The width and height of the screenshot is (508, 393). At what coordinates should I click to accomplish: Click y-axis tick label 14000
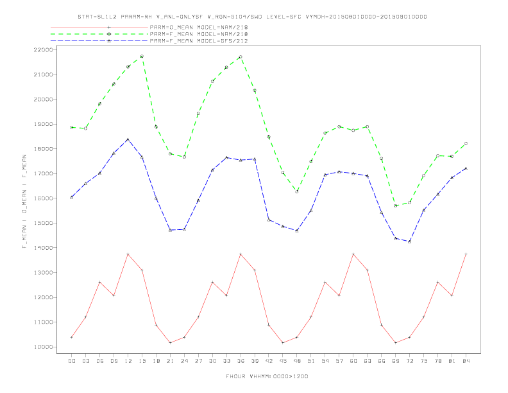[43, 248]
